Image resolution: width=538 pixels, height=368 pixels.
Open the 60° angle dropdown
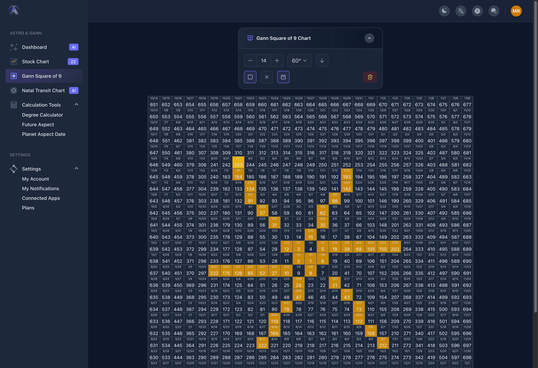click(299, 60)
